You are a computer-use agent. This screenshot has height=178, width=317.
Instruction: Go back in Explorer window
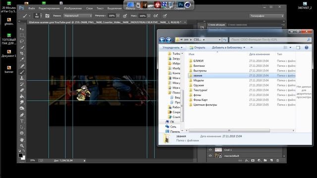pyautogui.click(x=162, y=40)
